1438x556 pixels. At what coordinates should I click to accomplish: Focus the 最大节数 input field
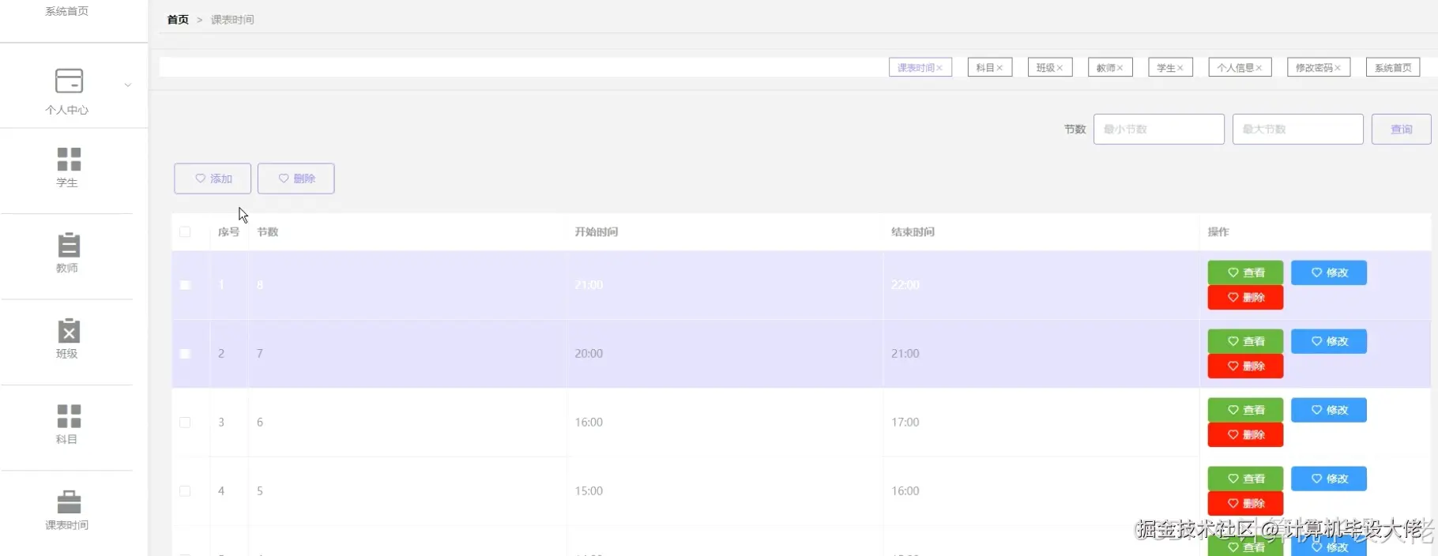point(1297,129)
